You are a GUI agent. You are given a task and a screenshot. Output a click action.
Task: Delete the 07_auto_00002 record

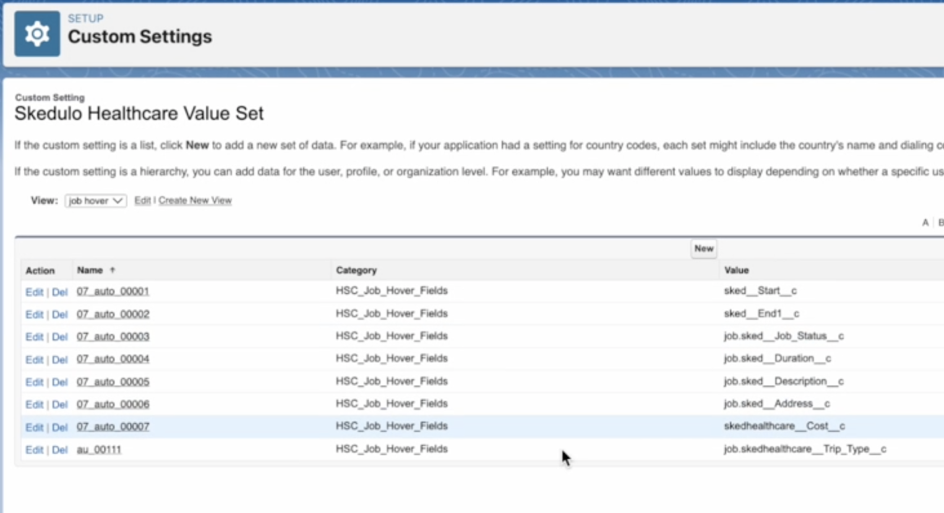coord(60,314)
